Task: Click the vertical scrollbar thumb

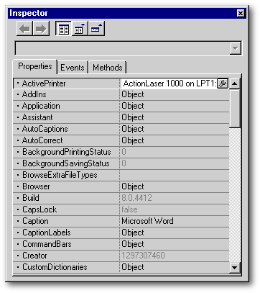Action: pyautogui.click(x=234, y=108)
